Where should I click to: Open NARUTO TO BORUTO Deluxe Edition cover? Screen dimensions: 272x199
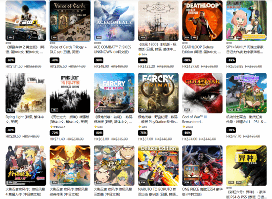pyautogui.click(x=158, y=166)
